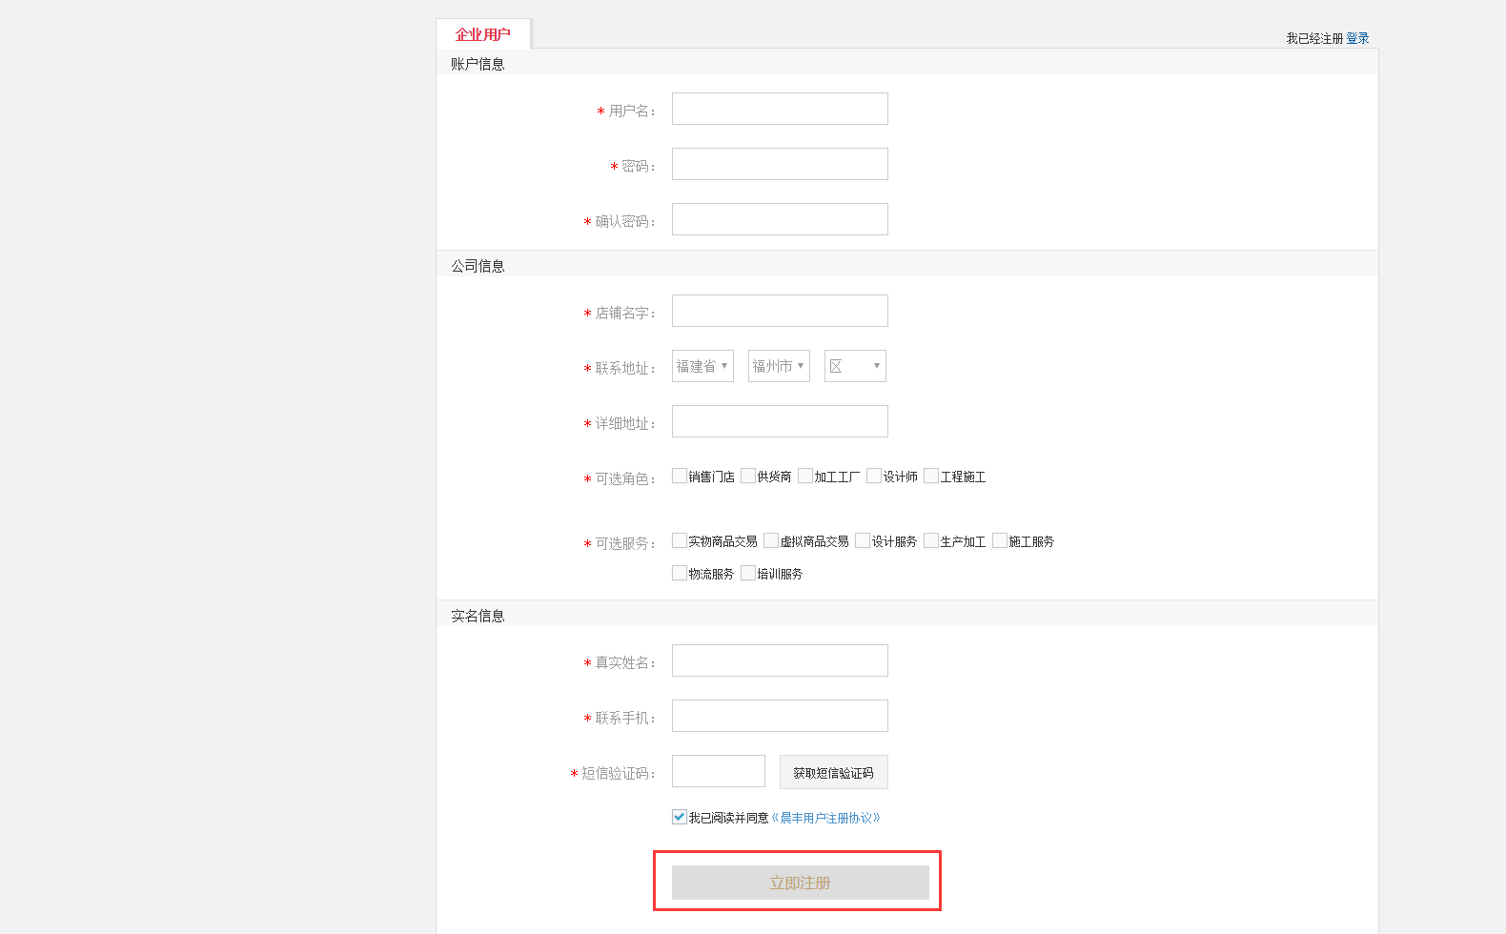Screen dimensions: 1506x934
Task: Click the 店铺名字 text box
Action: pyautogui.click(x=779, y=311)
